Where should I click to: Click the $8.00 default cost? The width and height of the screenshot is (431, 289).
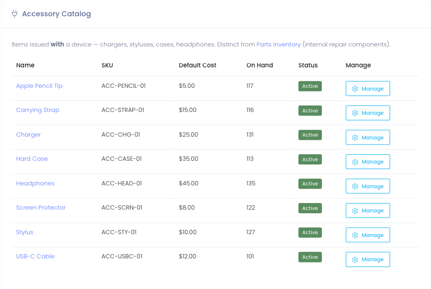click(187, 208)
